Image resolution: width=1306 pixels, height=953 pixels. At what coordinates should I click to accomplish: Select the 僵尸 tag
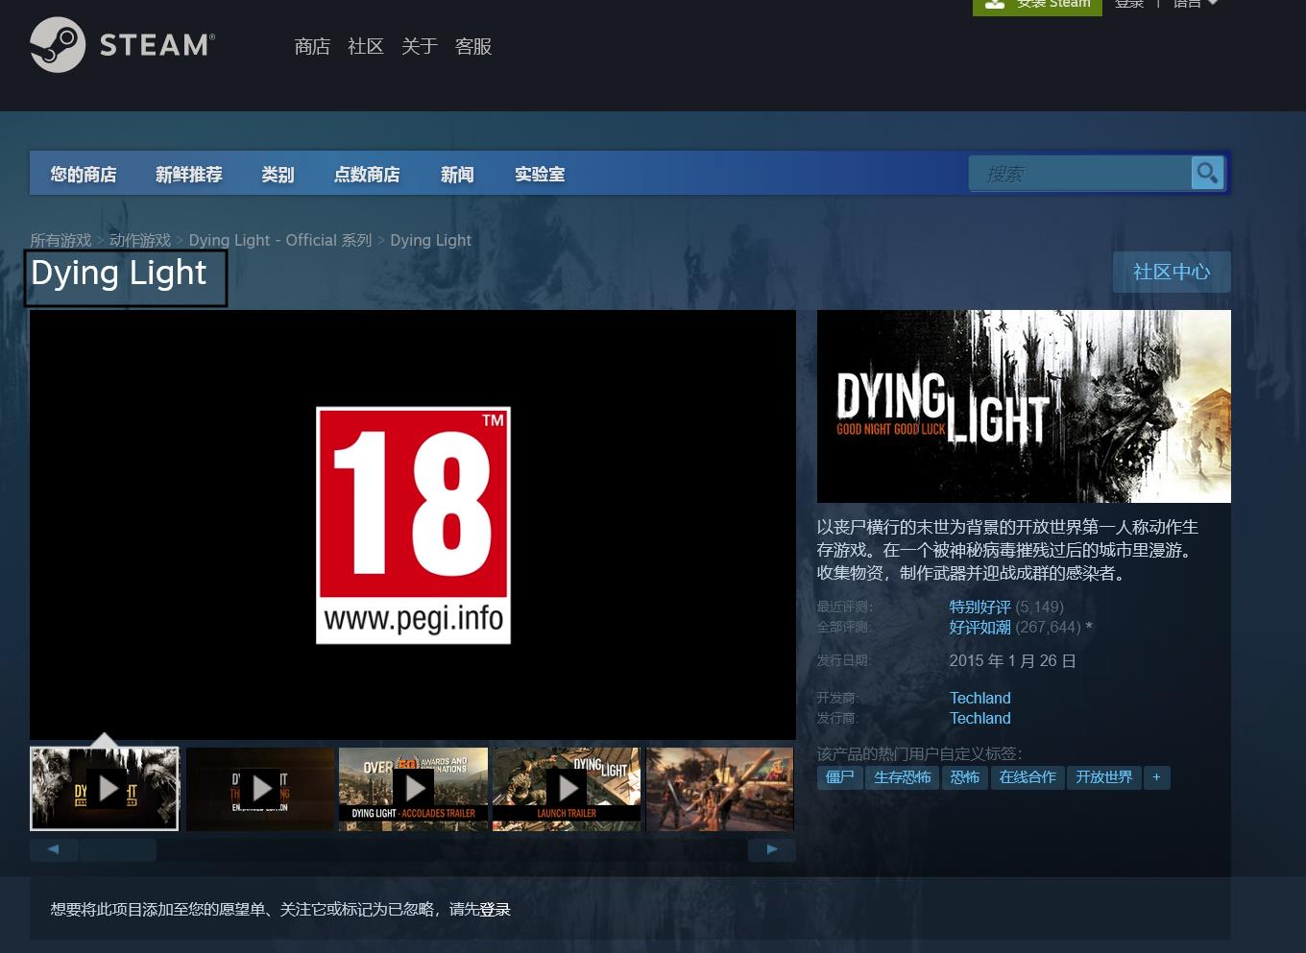point(840,777)
